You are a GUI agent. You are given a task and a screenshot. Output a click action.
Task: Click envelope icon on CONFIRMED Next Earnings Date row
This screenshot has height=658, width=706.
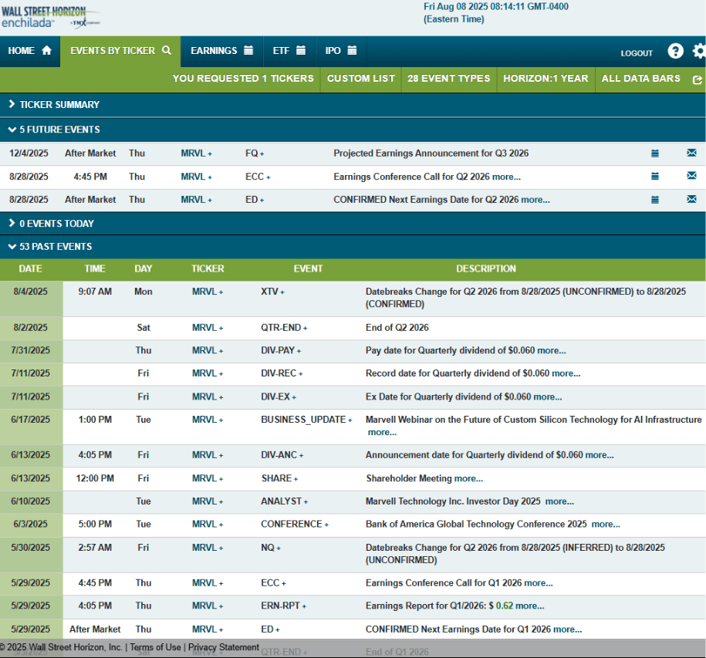691,199
